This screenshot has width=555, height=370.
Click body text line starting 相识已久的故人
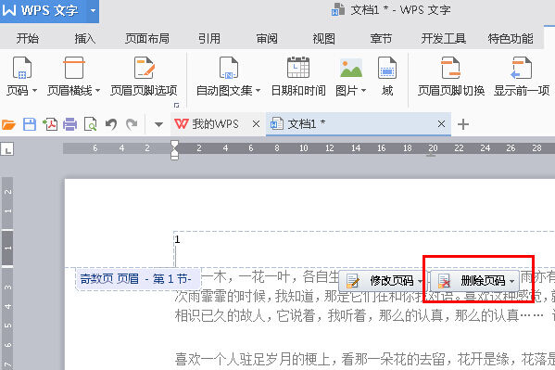coord(364,315)
